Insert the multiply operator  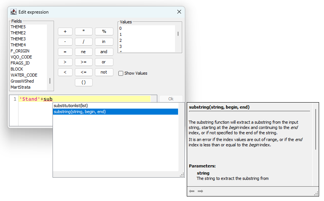pos(84,32)
